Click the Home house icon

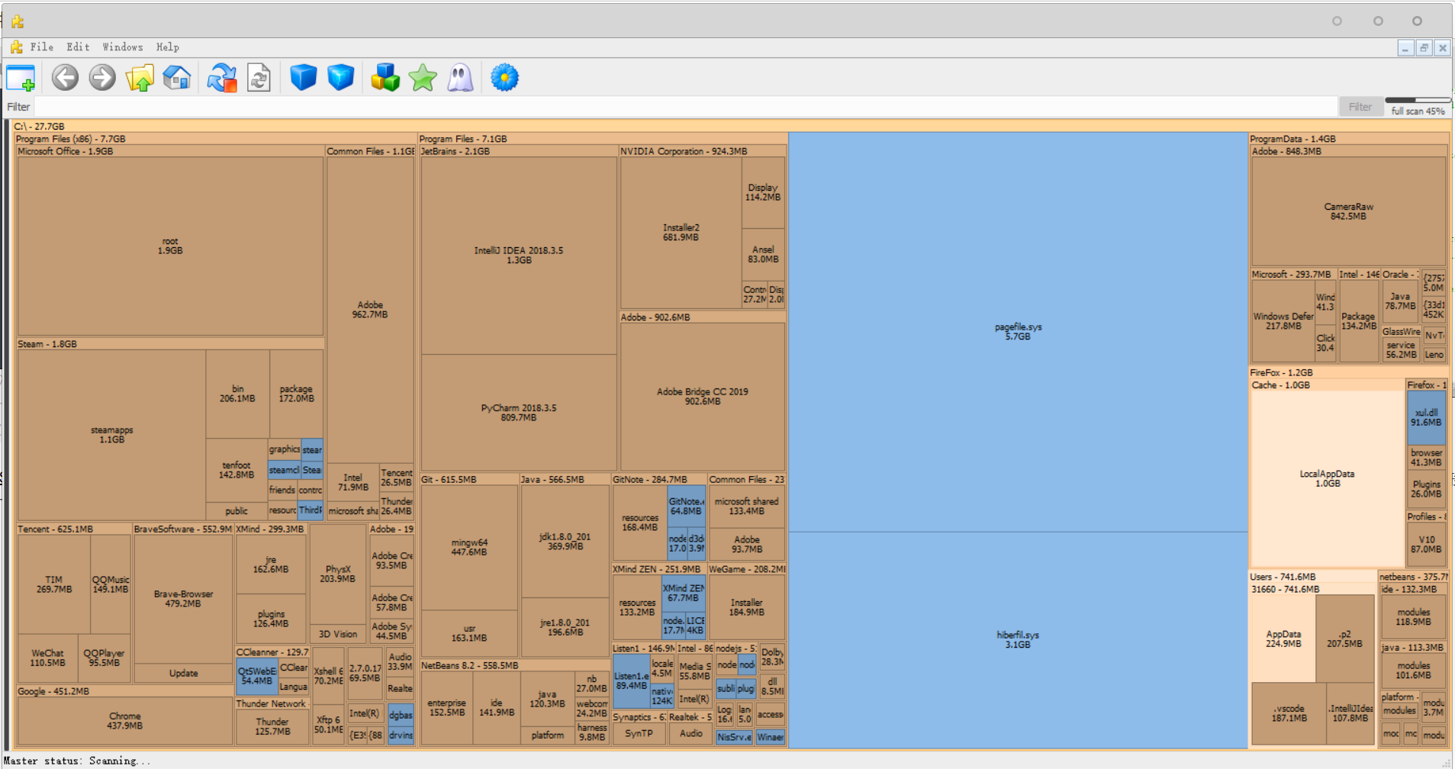tap(177, 78)
